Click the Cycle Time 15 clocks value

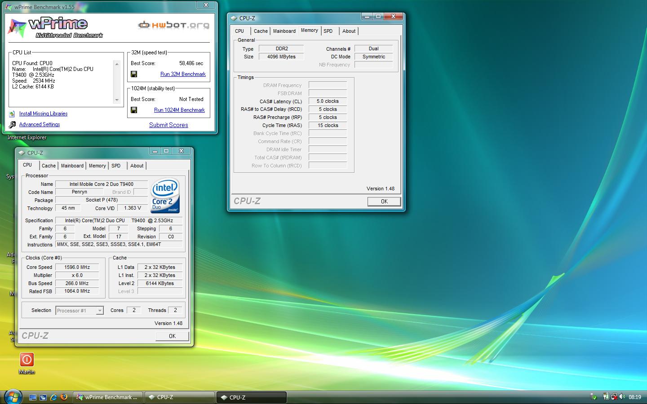pyautogui.click(x=328, y=126)
